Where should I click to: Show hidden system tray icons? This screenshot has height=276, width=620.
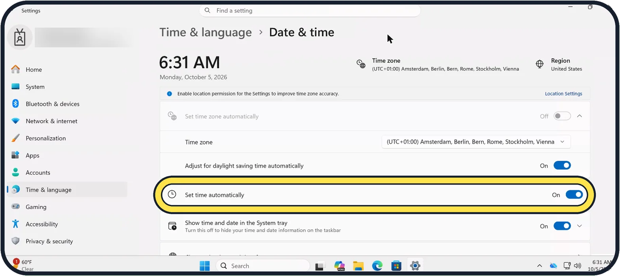tap(539, 266)
